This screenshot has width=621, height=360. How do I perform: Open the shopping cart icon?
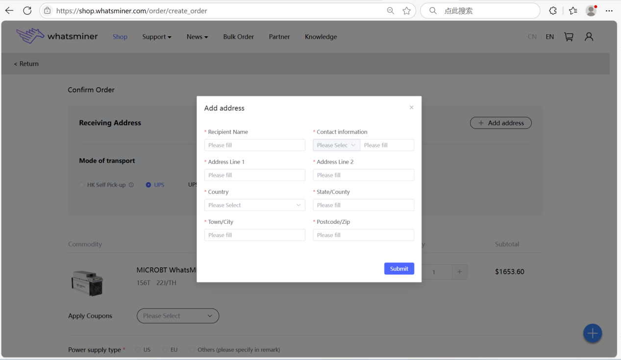(569, 37)
